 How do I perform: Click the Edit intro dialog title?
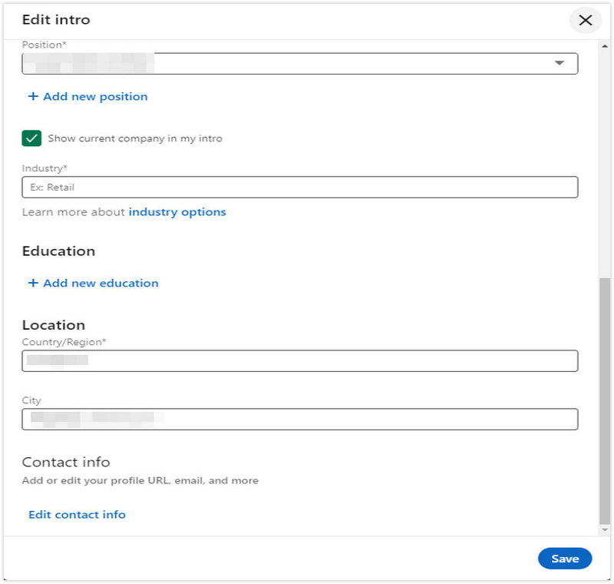point(56,20)
